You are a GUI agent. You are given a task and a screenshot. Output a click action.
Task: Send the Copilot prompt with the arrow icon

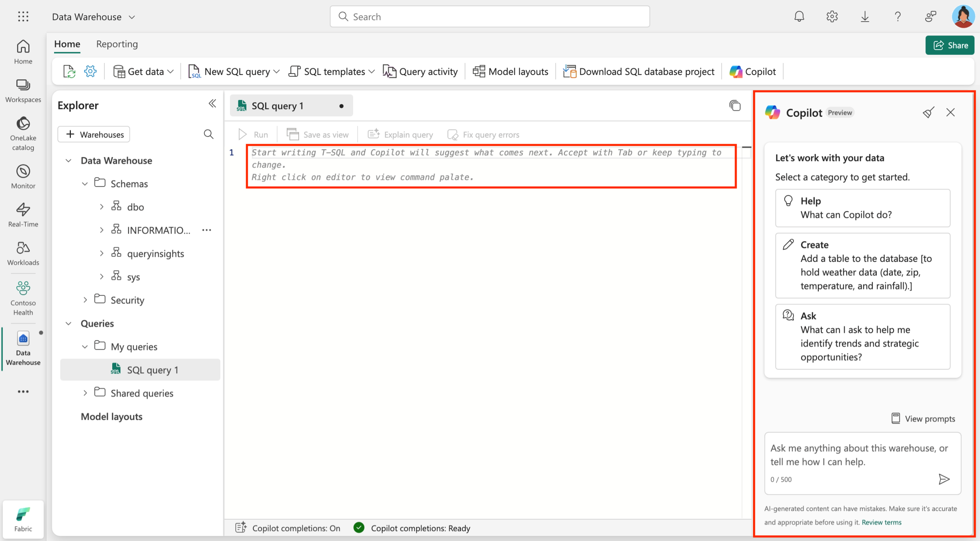tap(945, 479)
